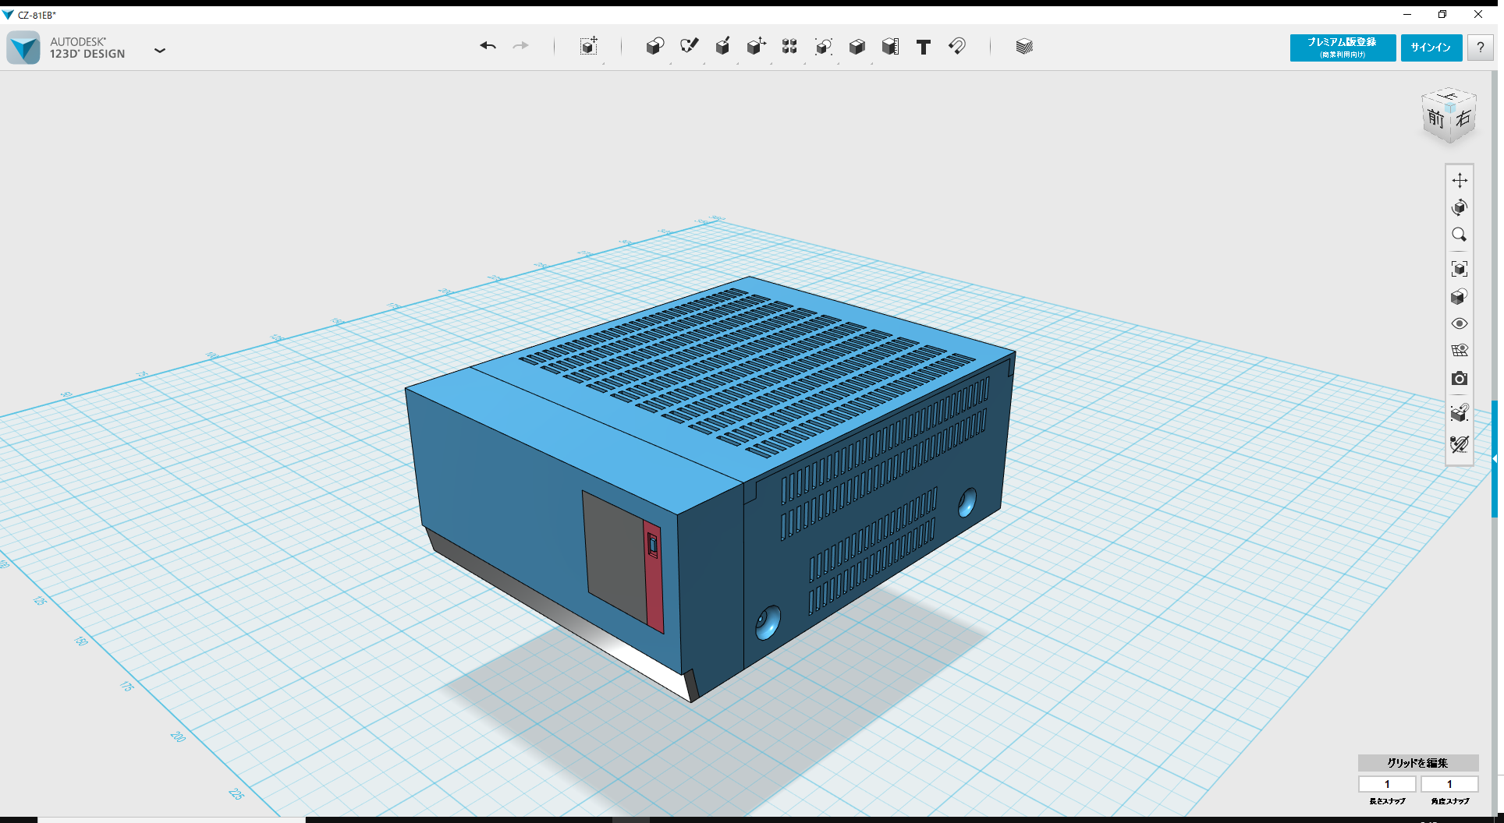Open the Pattern tool

789,46
